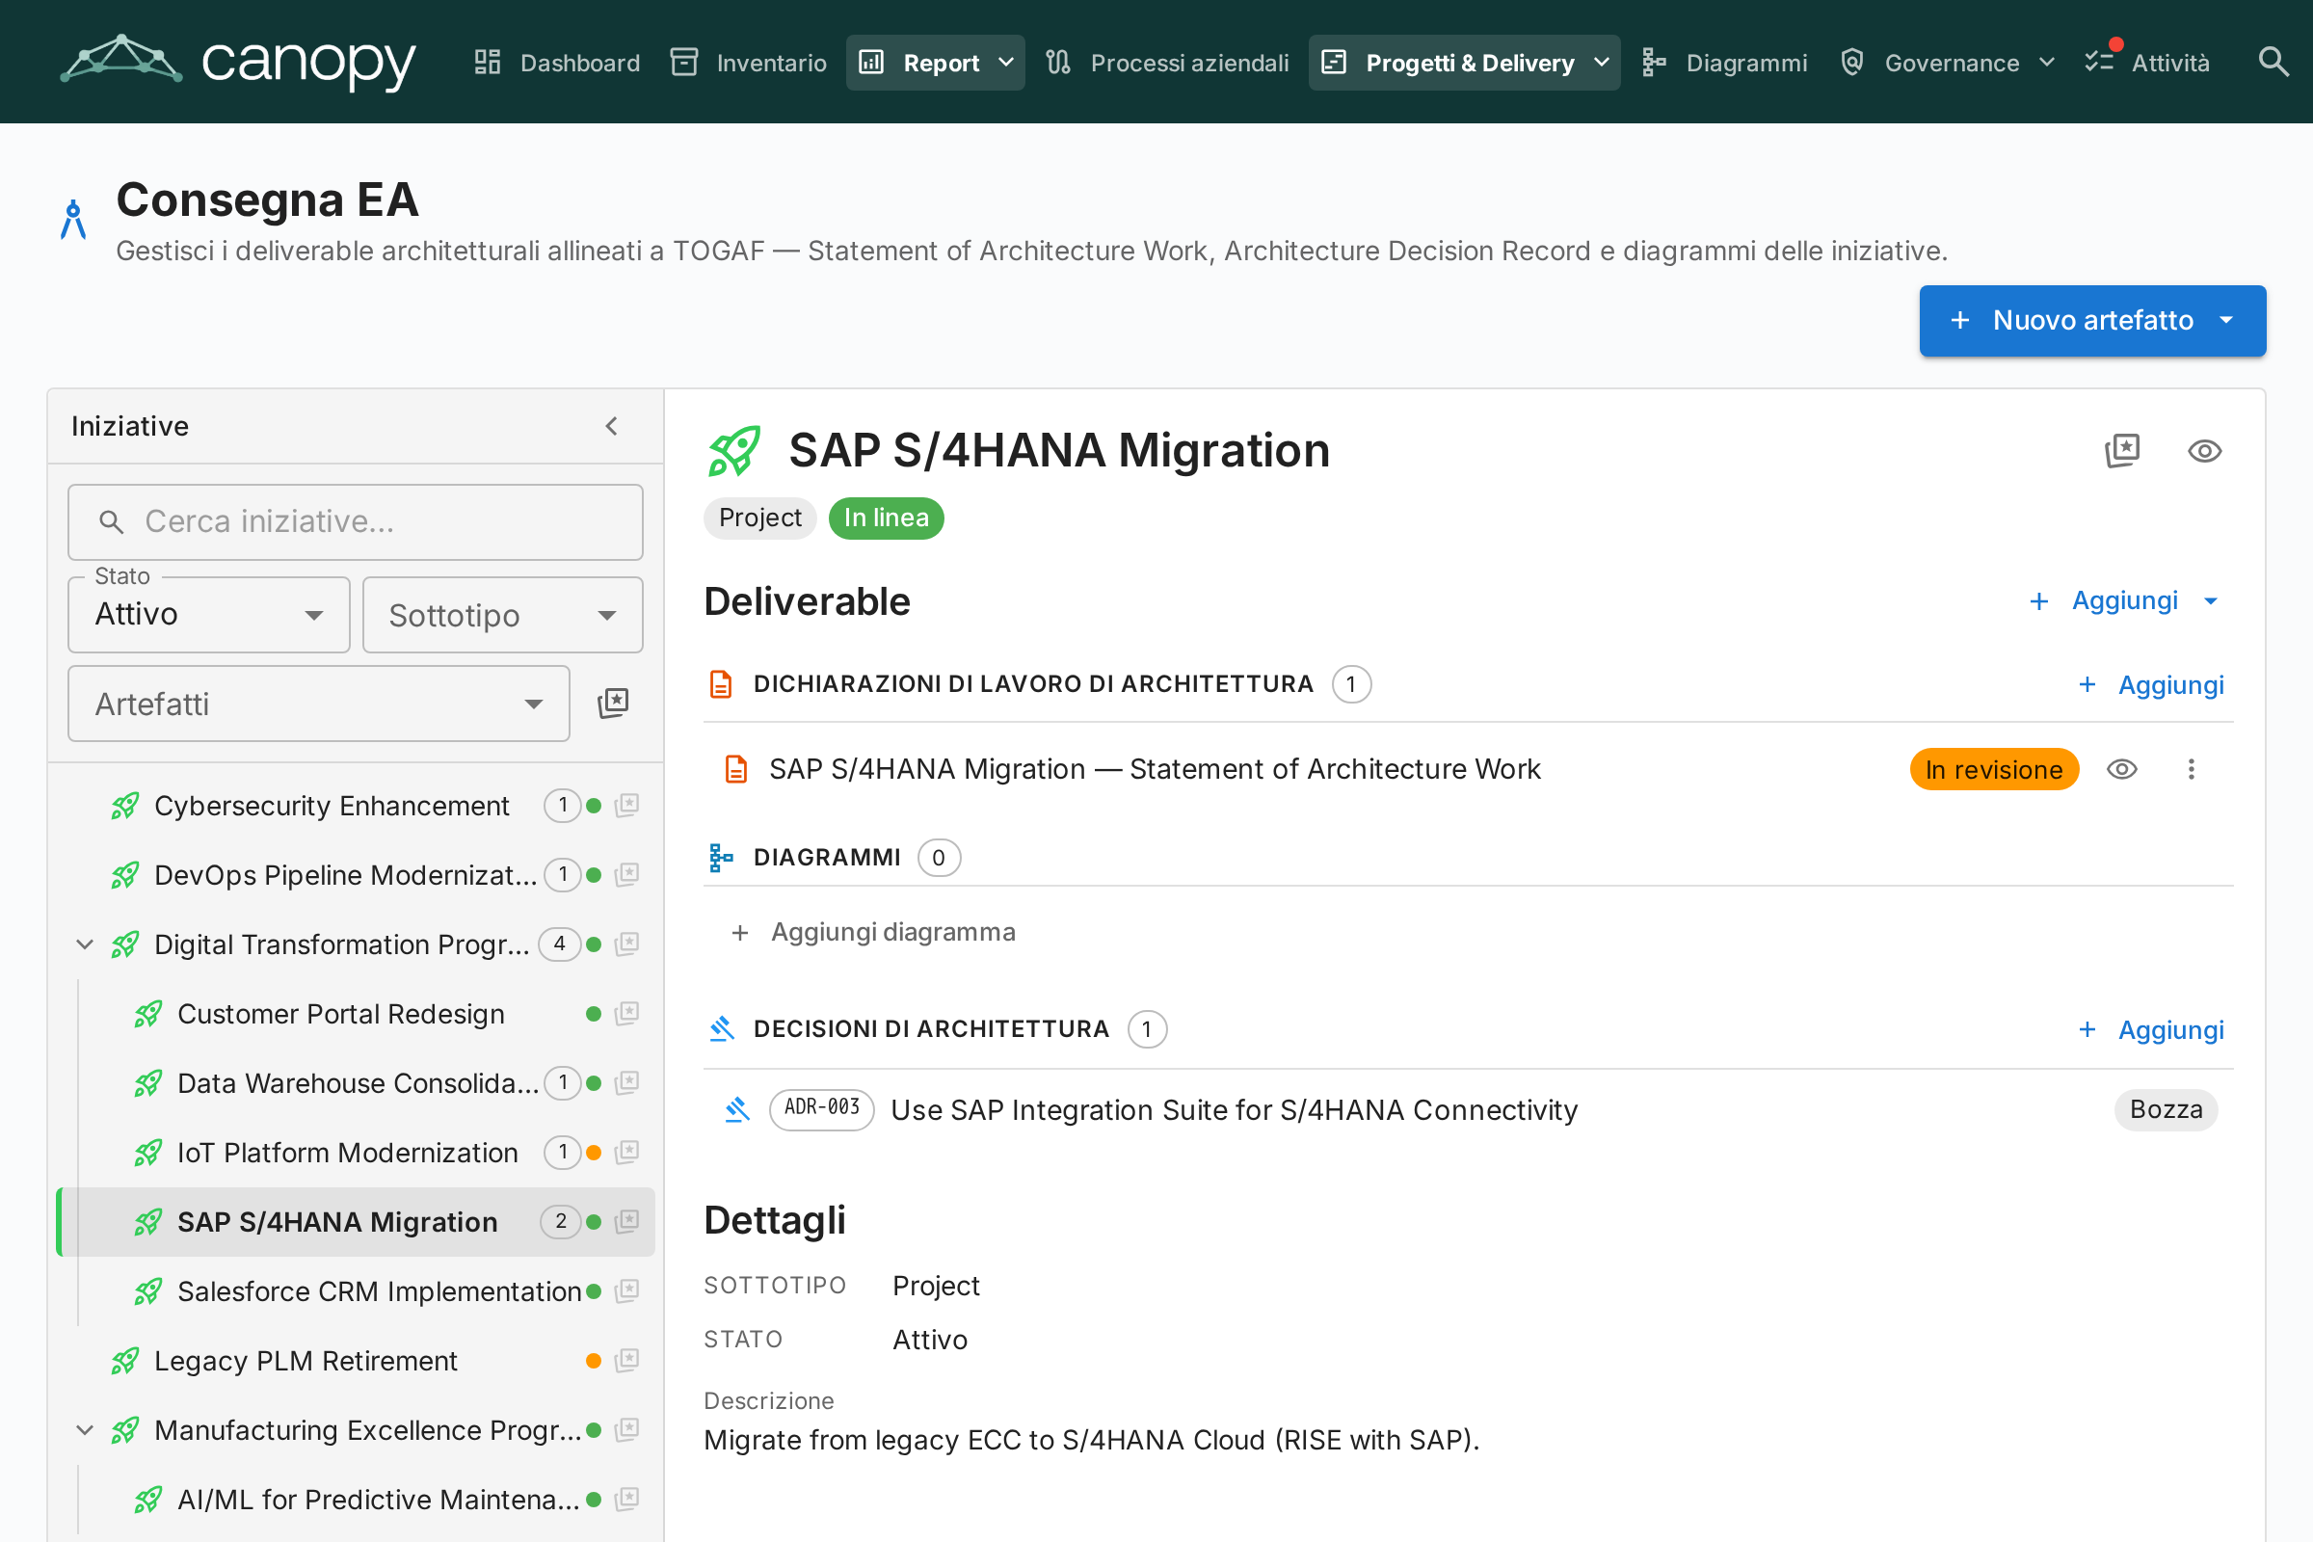This screenshot has width=2313, height=1542.
Task: Open artifacts icon for Digital Transformation Program row
Action: pyautogui.click(x=626, y=944)
